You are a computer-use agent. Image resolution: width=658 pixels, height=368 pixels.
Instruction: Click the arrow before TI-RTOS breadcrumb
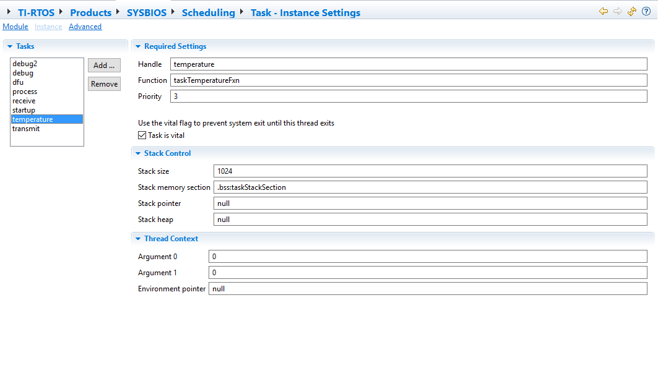point(9,12)
